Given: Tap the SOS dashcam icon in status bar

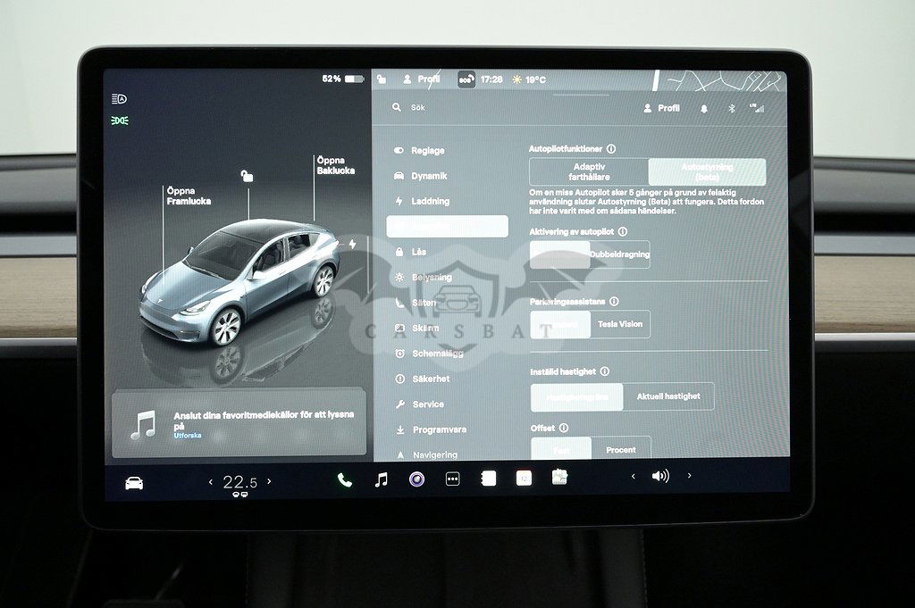Looking at the screenshot, I should [x=466, y=79].
